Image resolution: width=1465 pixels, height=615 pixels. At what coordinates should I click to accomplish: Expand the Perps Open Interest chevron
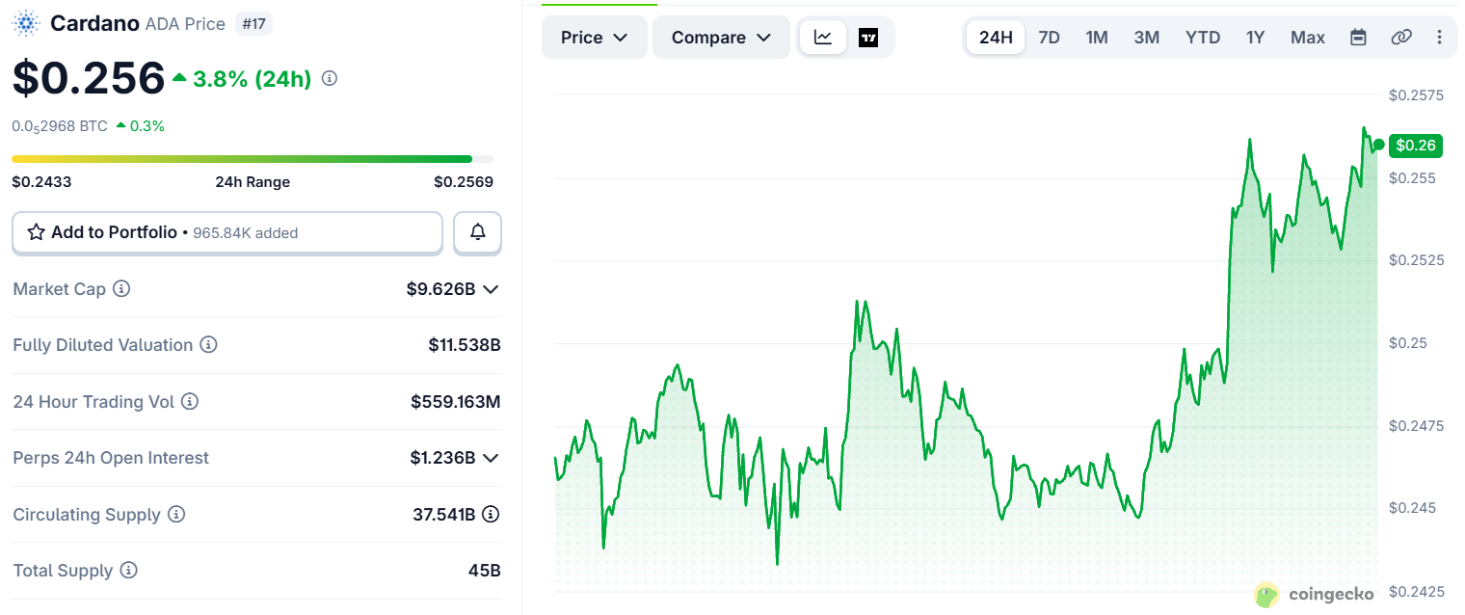[x=491, y=458]
